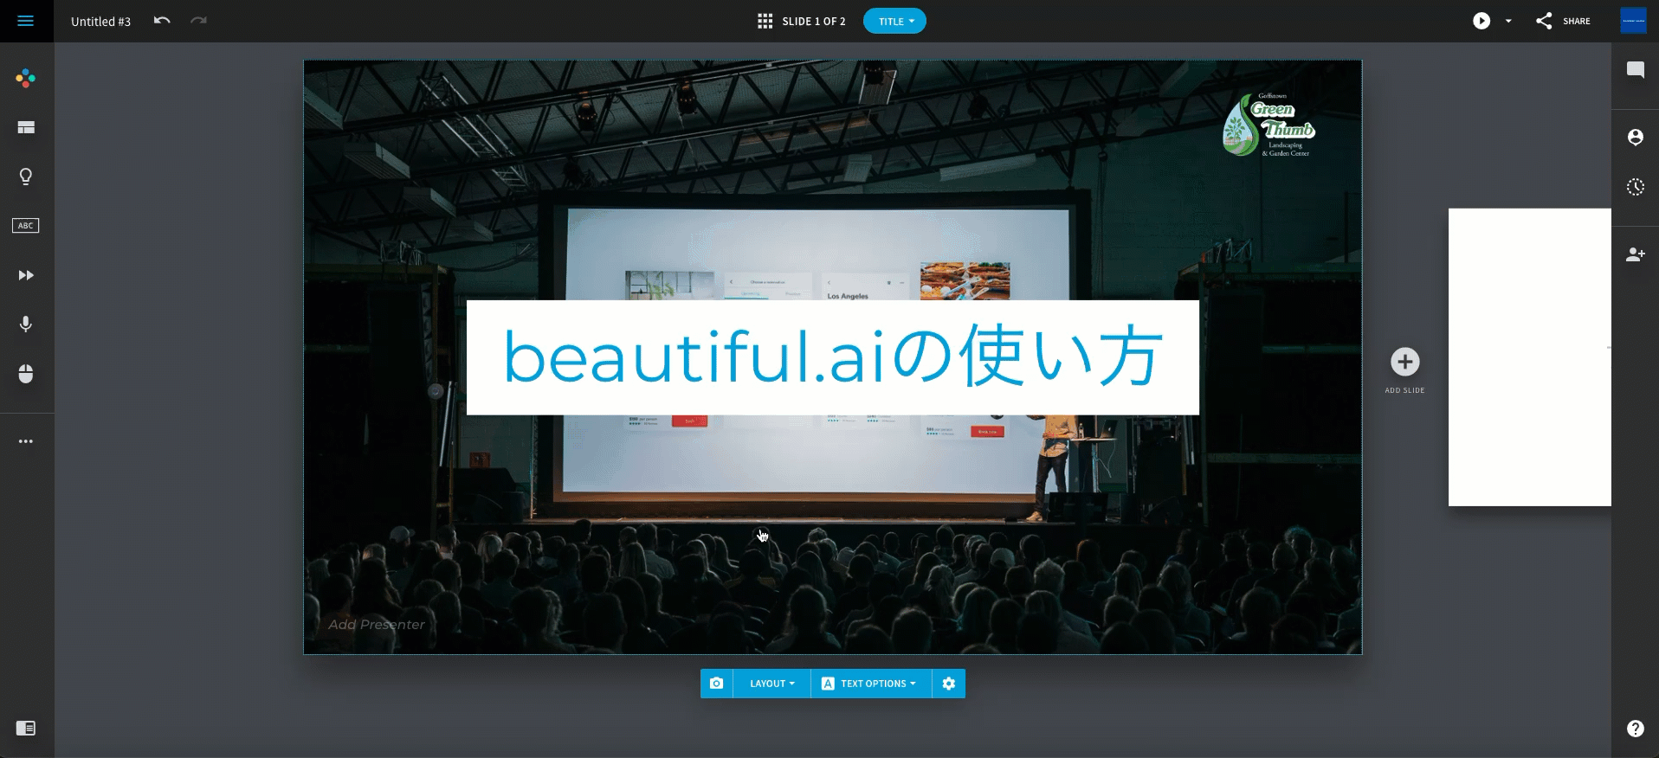Image resolution: width=1659 pixels, height=758 pixels.
Task: Open the ABC text tool in sidebar
Action: (x=26, y=226)
